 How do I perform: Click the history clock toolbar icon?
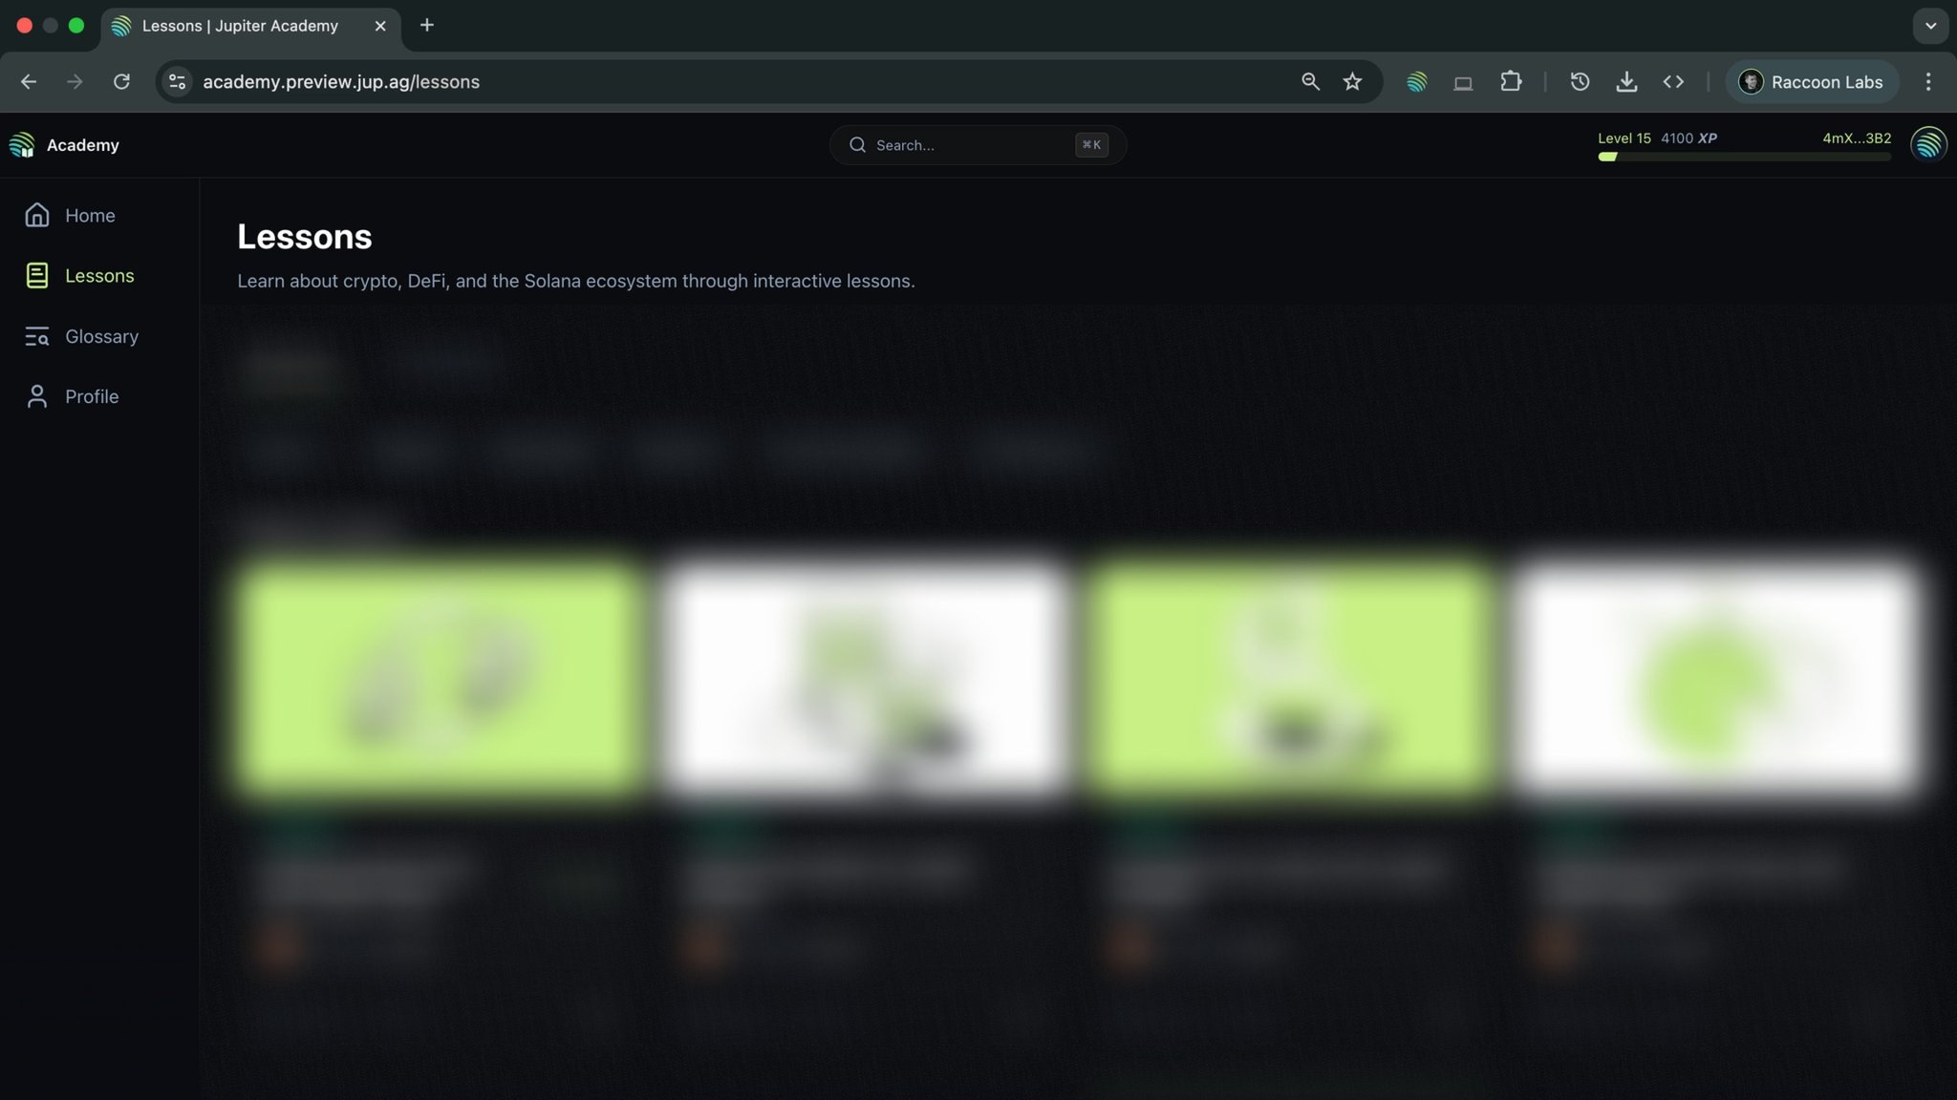point(1580,82)
